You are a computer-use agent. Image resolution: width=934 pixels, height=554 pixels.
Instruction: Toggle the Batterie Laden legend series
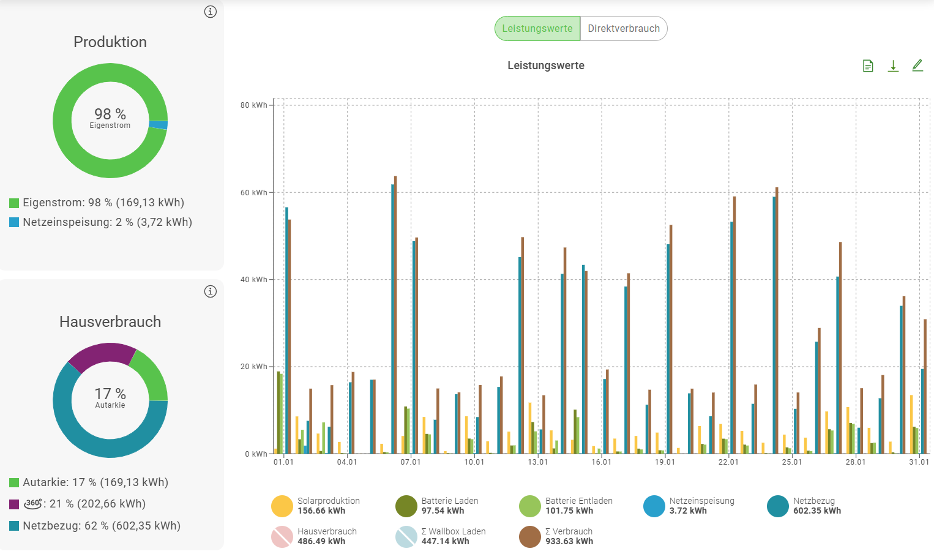coord(406,506)
